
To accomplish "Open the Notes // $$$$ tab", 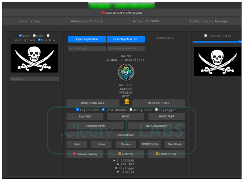I will pyautogui.click(x=146, y=21).
